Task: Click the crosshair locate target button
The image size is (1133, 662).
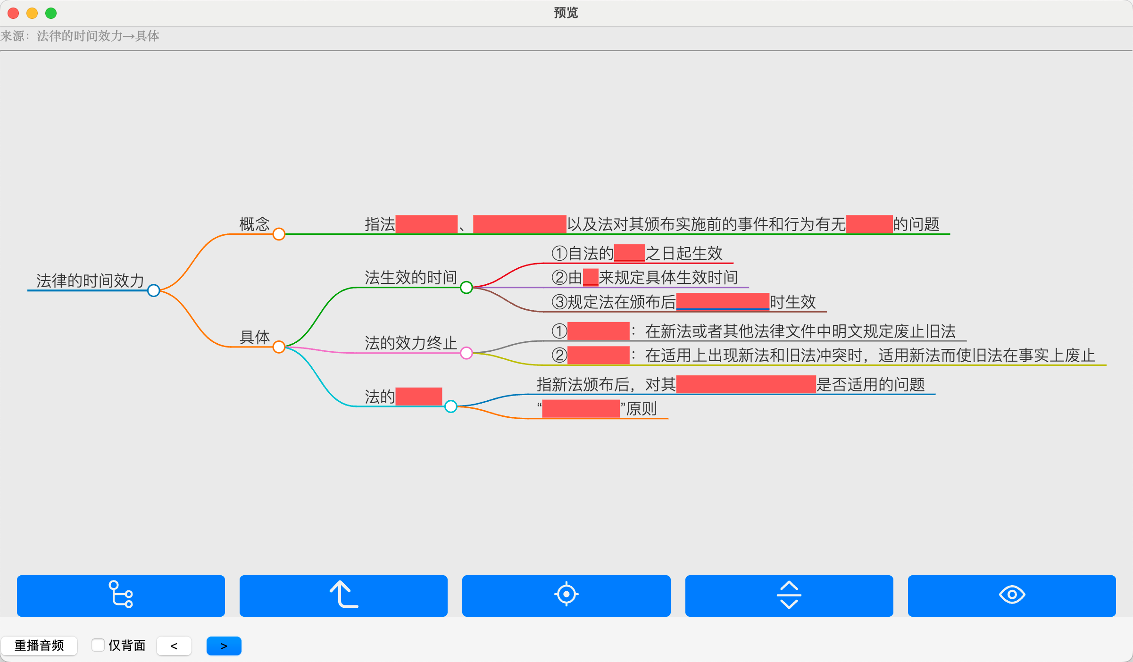Action: [x=566, y=595]
